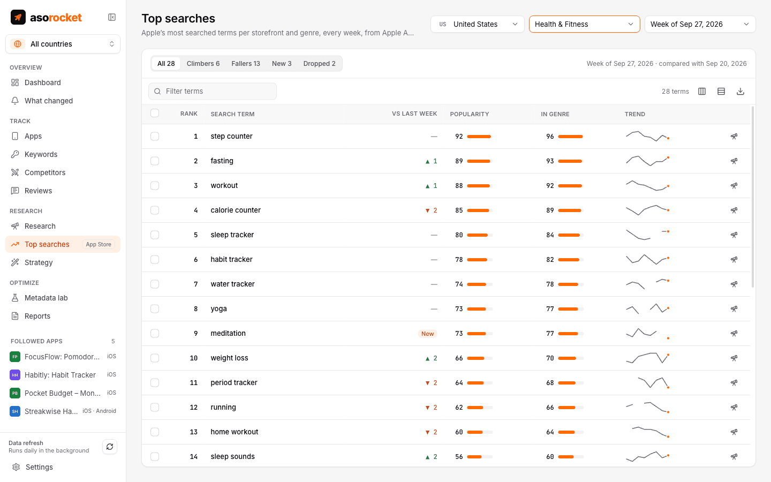The width and height of the screenshot is (771, 482).
Task: Switch to the Fallers 13 tab
Action: pyautogui.click(x=246, y=64)
